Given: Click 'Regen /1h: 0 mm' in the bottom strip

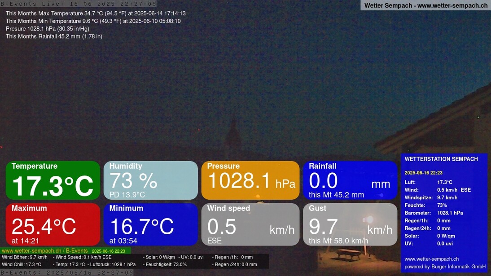Looking at the screenshot, I should (232, 257).
